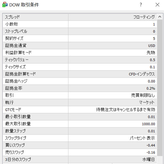
Task: Select the スプレッド row
Action: tap(80, 17)
